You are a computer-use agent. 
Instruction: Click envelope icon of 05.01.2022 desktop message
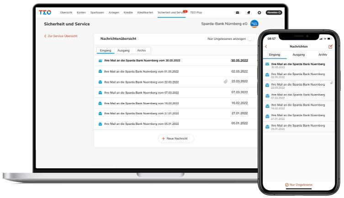100,124
